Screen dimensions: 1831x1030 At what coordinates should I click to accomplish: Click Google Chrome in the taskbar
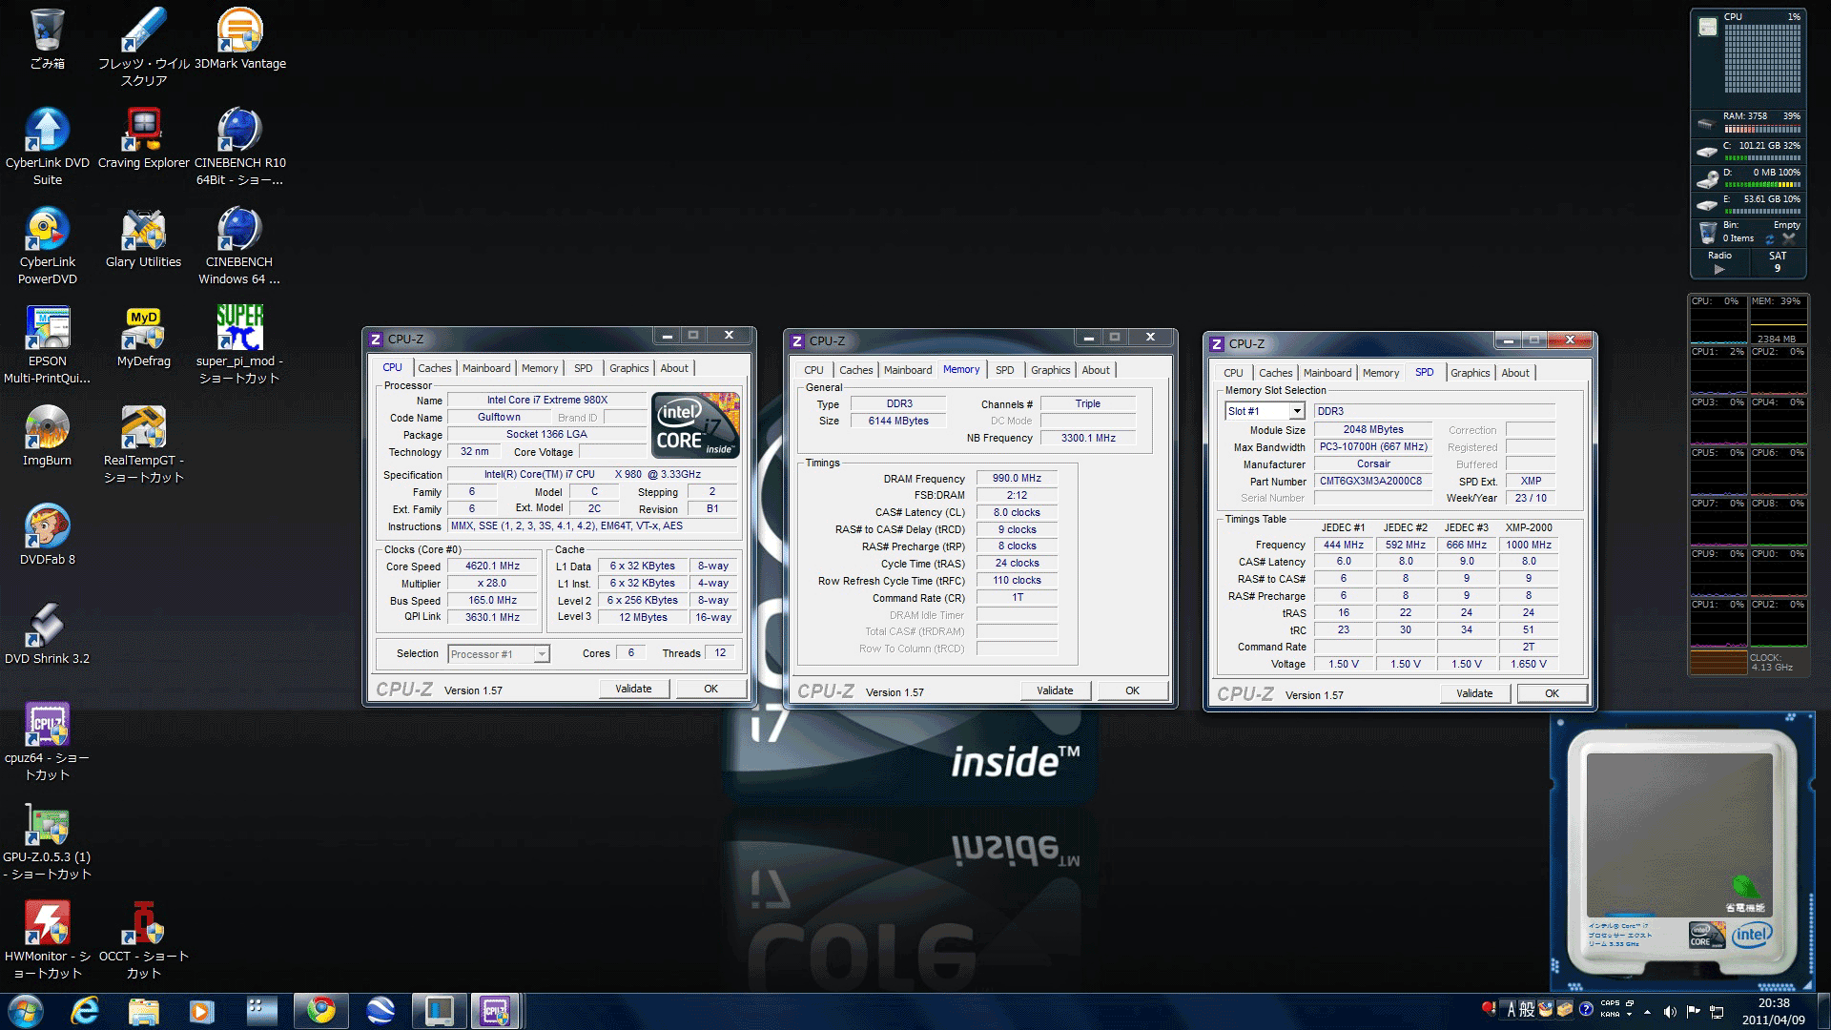click(x=320, y=1010)
